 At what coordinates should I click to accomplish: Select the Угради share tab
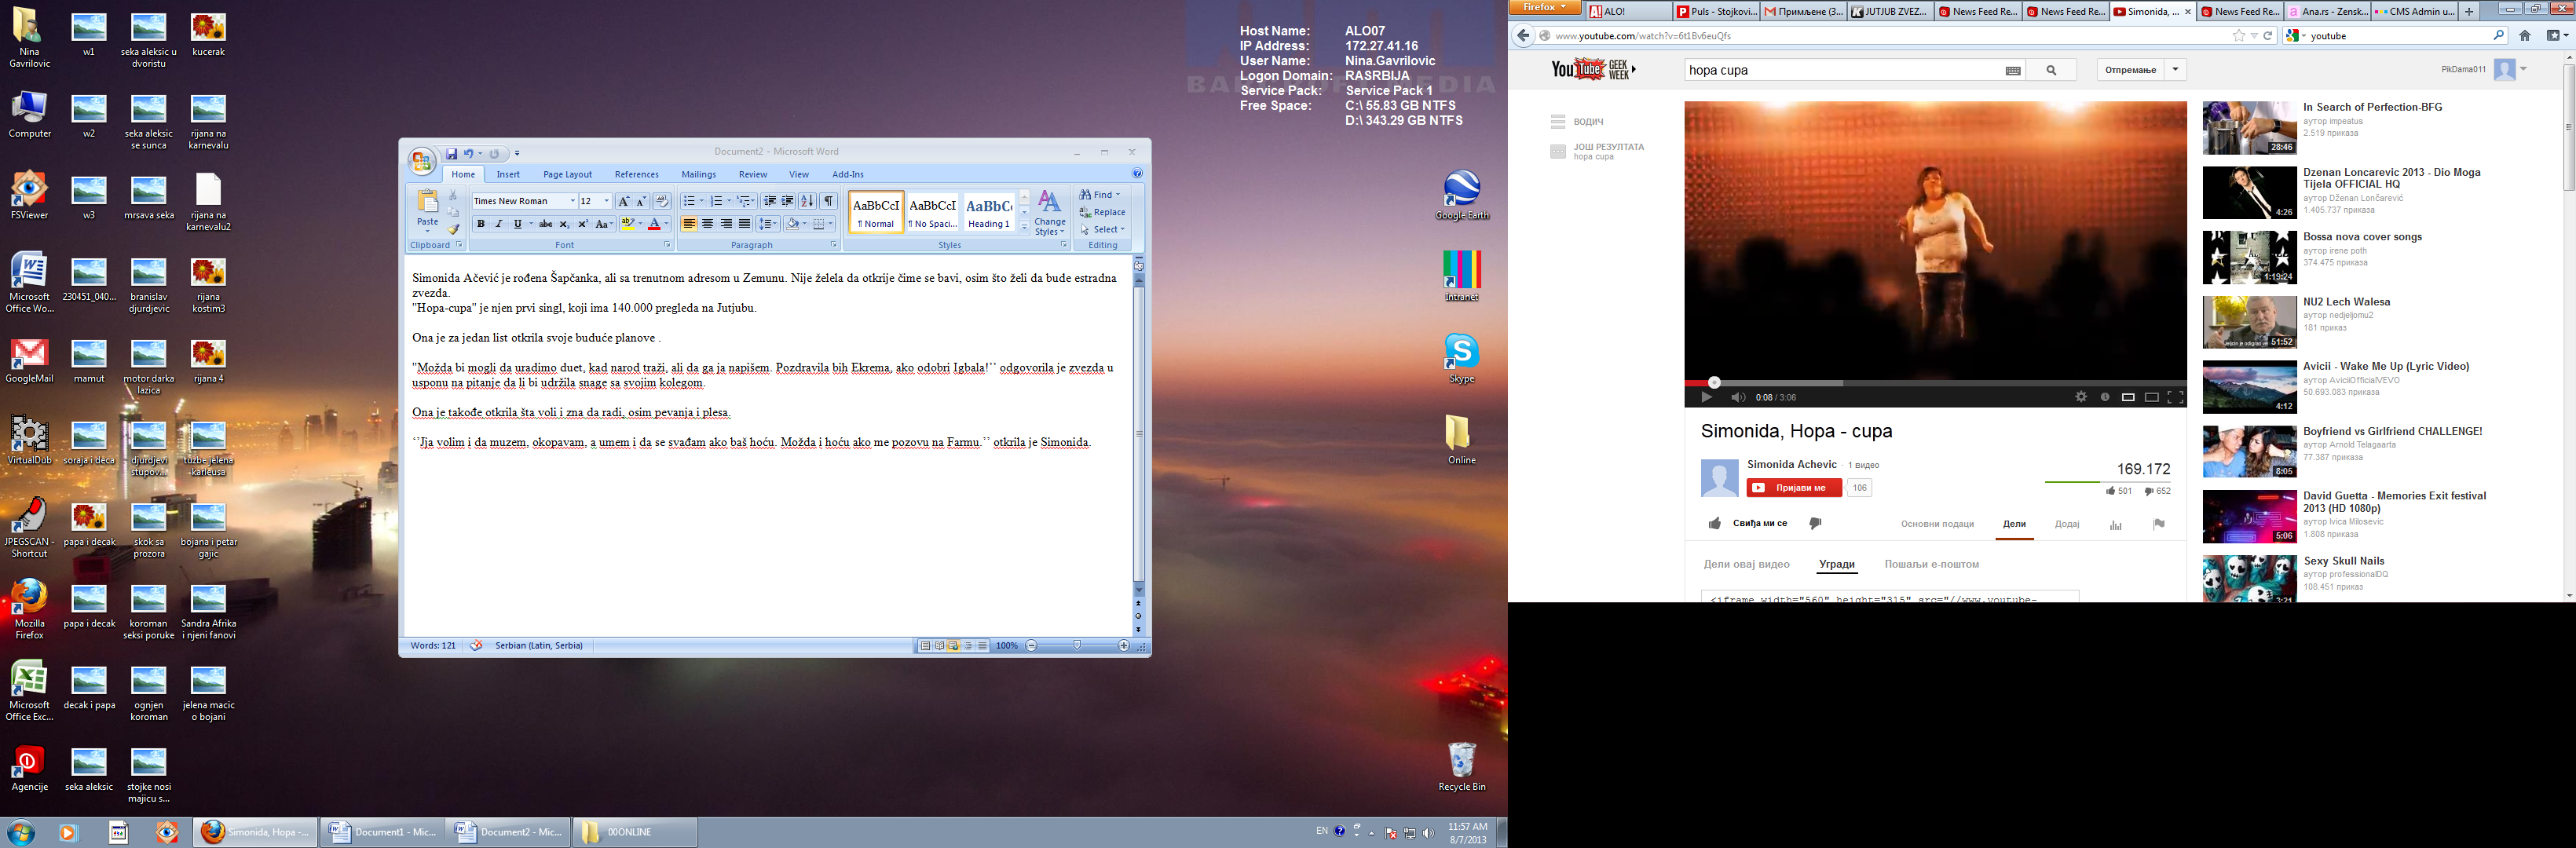[1836, 564]
